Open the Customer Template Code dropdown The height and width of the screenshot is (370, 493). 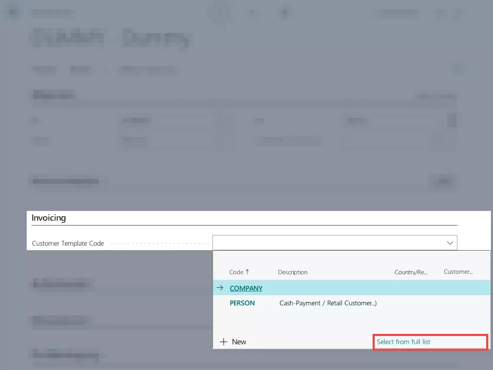449,242
